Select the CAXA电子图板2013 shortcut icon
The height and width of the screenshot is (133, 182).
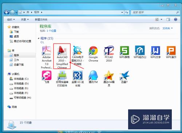[x=78, y=51]
